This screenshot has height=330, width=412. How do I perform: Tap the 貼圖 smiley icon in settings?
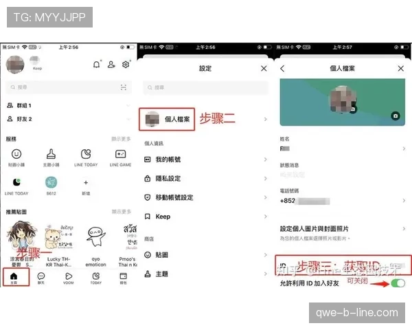coord(148,255)
